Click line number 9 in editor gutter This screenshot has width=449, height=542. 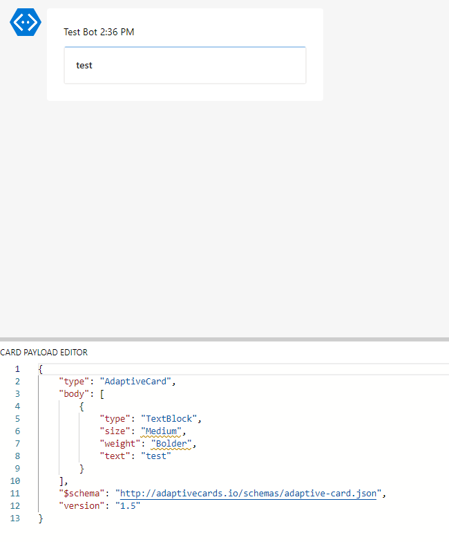17,469
